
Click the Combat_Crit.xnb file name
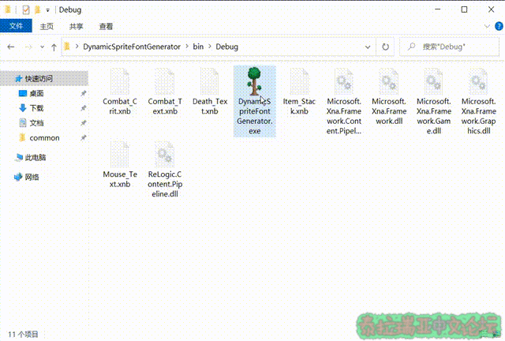click(x=120, y=107)
